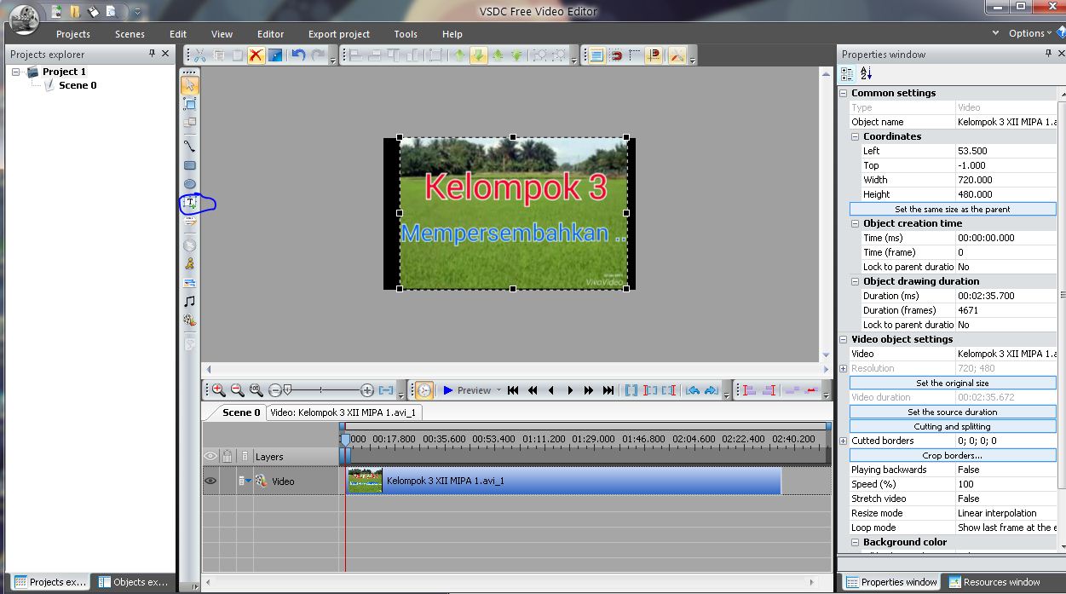The image size is (1066, 594).
Task: Toggle the pin on Projects explorer panel
Action: click(152, 53)
